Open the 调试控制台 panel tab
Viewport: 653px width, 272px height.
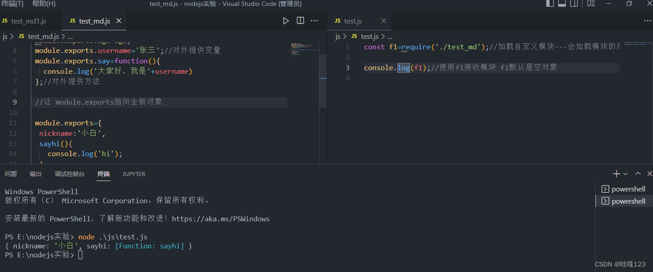70,174
